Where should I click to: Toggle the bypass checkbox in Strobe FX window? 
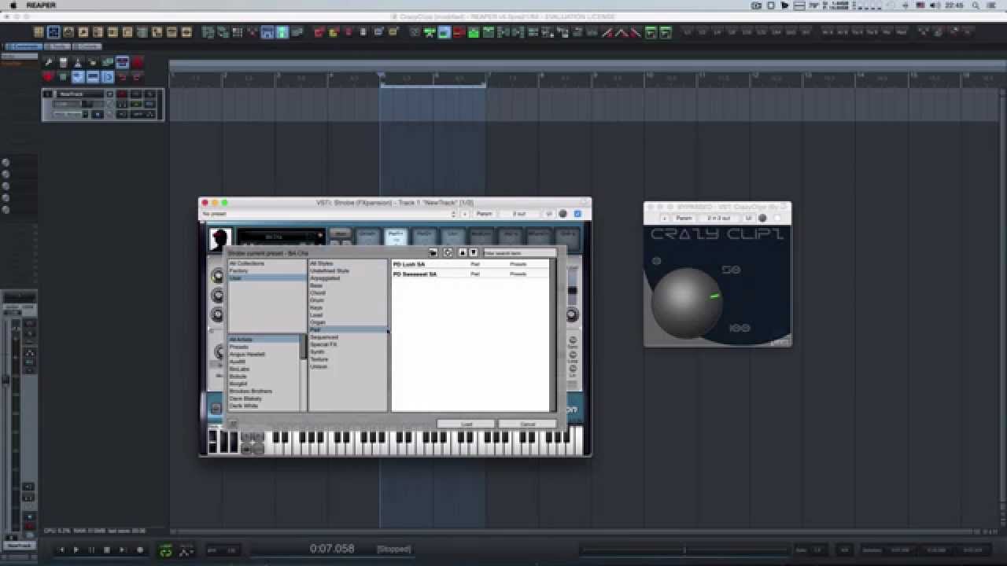click(x=577, y=214)
